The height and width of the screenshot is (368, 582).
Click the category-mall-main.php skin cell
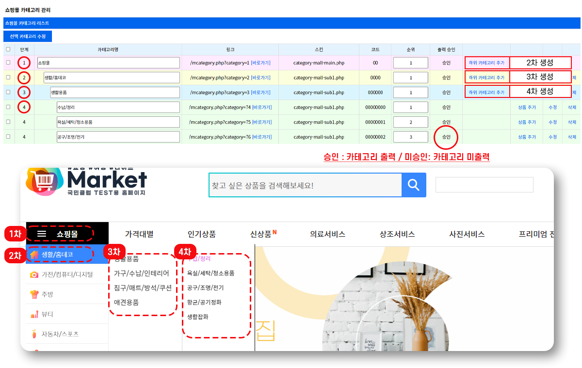(x=319, y=63)
